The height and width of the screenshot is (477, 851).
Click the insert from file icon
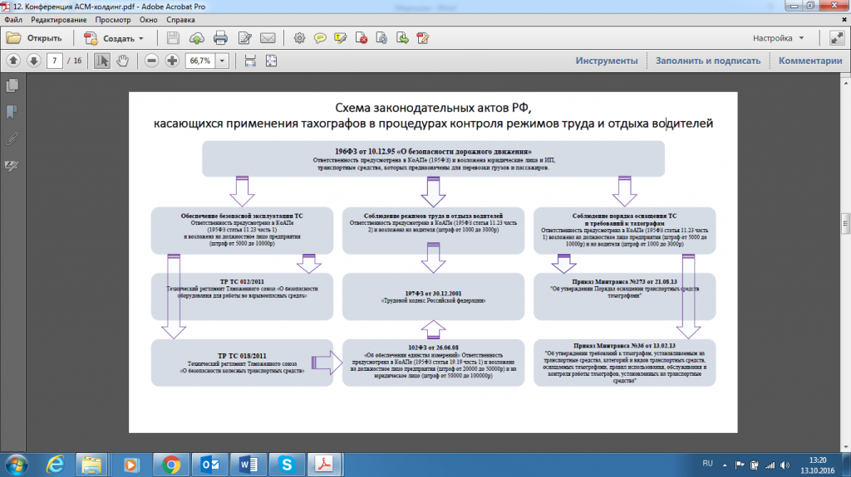click(423, 38)
